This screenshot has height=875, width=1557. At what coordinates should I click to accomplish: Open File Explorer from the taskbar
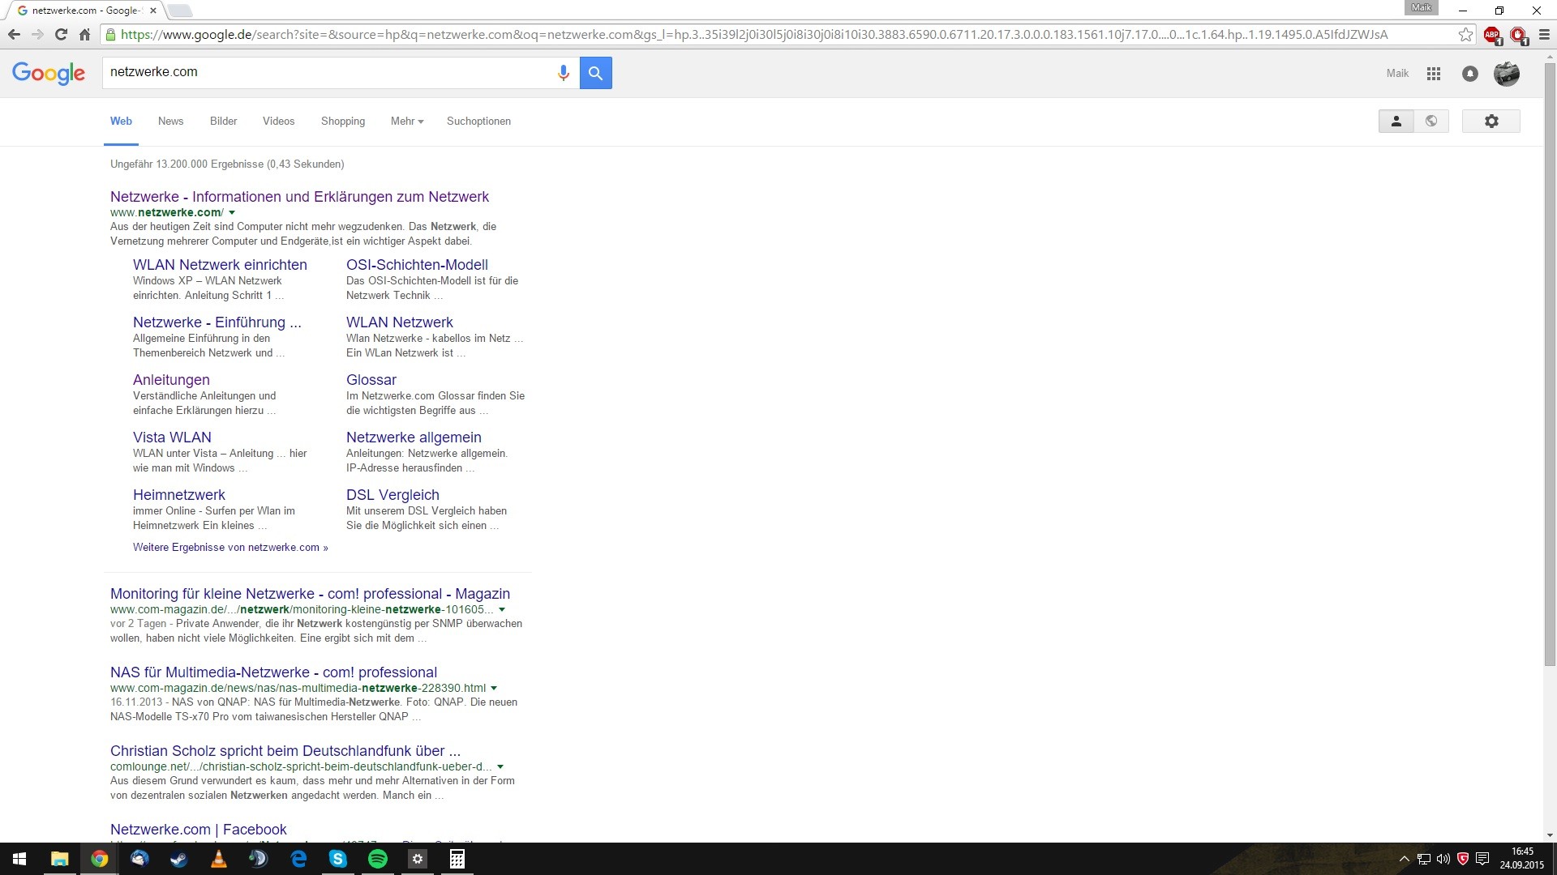tap(59, 859)
